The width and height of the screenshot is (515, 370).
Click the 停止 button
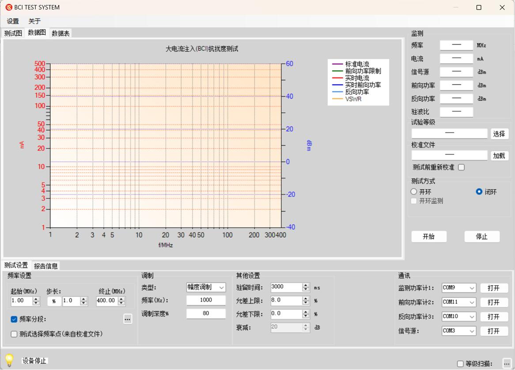482,236
